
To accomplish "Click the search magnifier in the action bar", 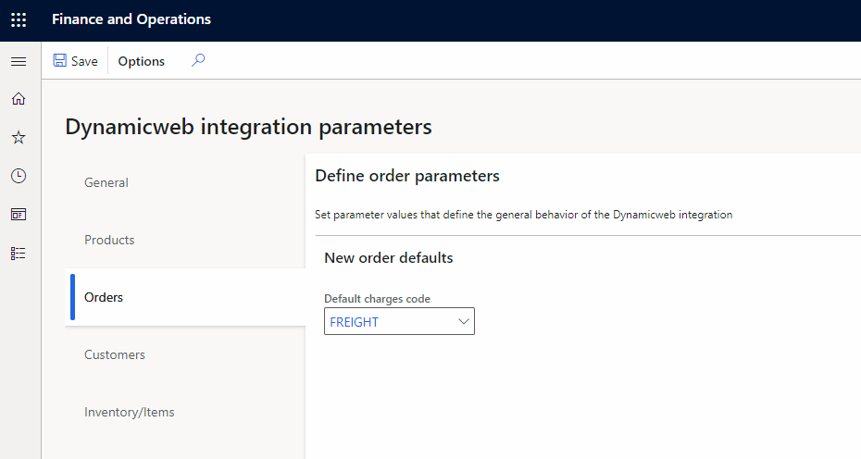I will [x=198, y=61].
